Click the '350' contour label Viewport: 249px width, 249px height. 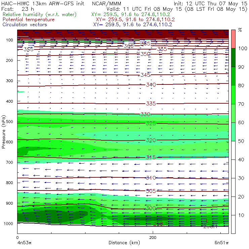(145, 54)
